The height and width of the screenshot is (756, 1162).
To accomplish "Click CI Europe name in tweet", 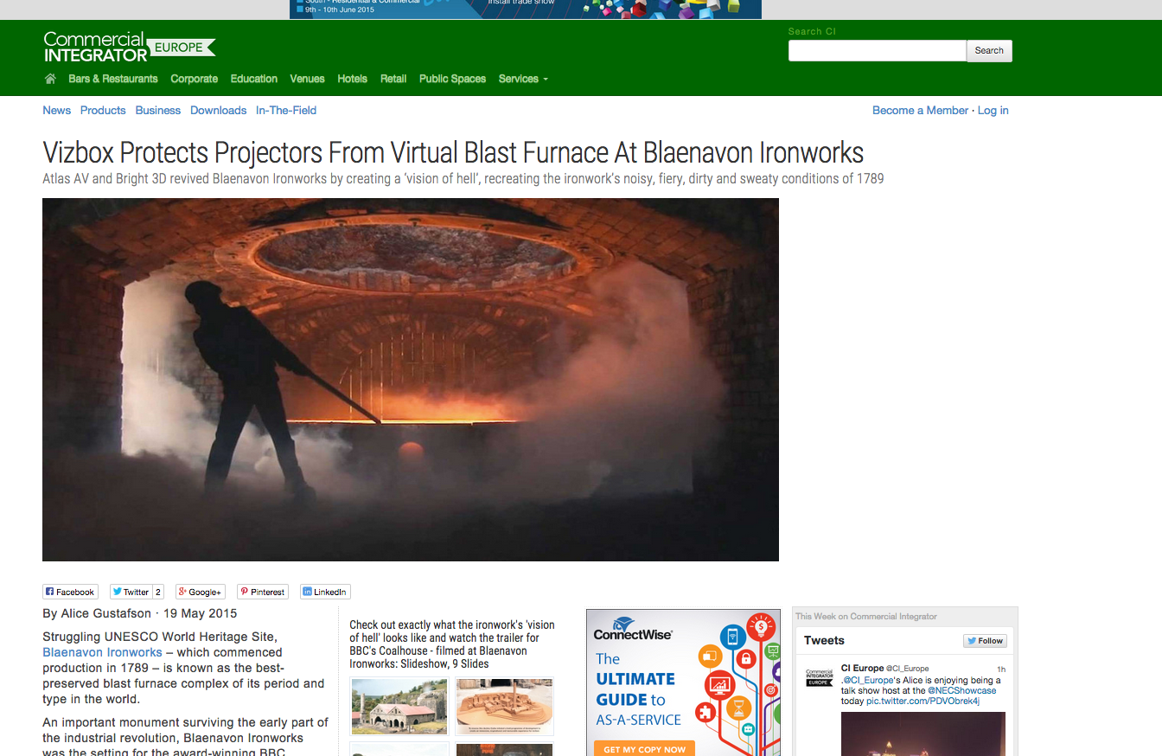I will coord(862,669).
